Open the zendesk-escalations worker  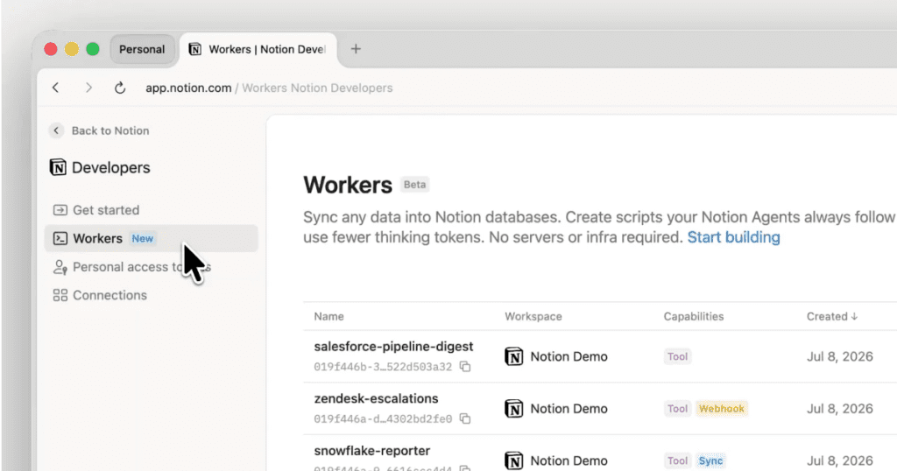point(376,398)
